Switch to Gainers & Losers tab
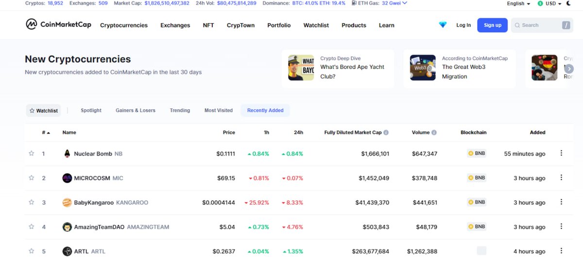This screenshot has width=583, height=261. point(136,110)
